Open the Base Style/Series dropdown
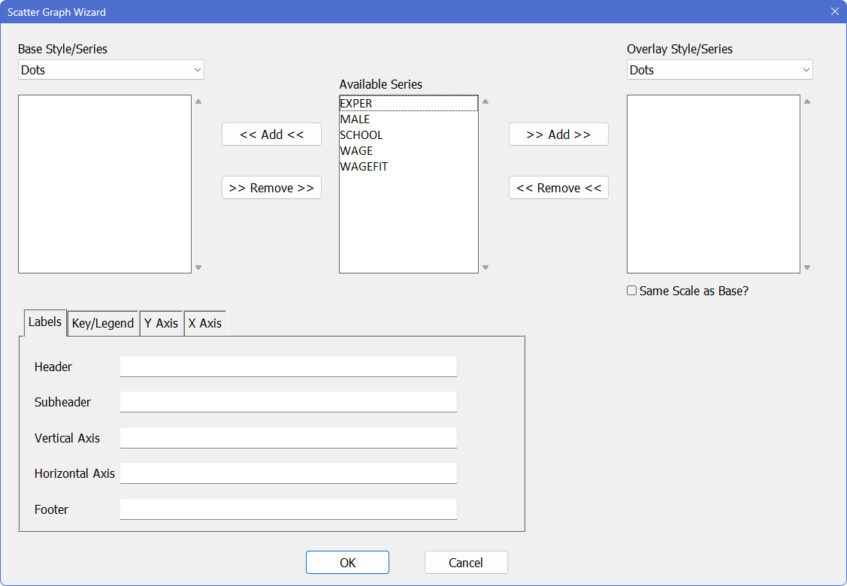The width and height of the screenshot is (847, 586). click(111, 70)
